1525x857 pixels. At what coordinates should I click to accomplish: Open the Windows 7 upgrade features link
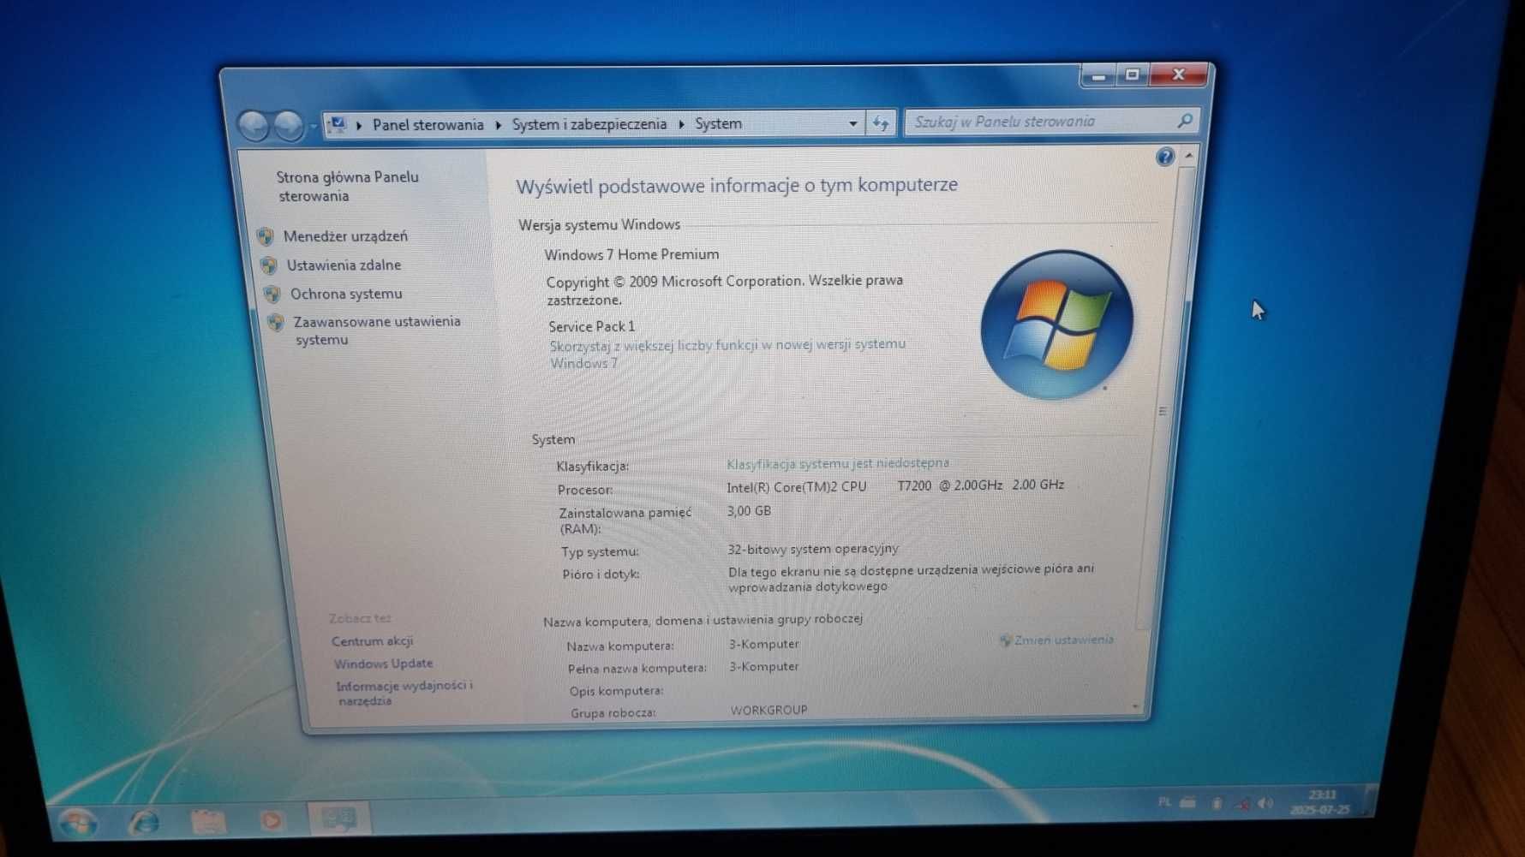point(727,354)
